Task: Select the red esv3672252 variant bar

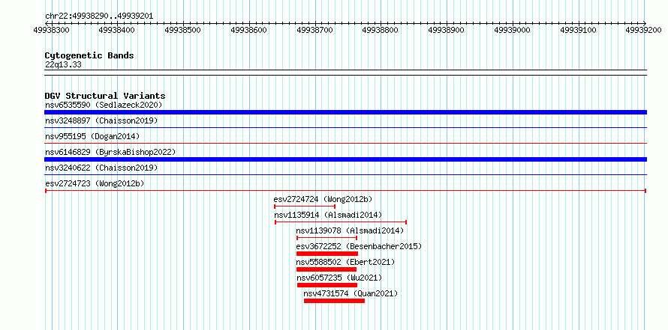Action: click(327, 254)
